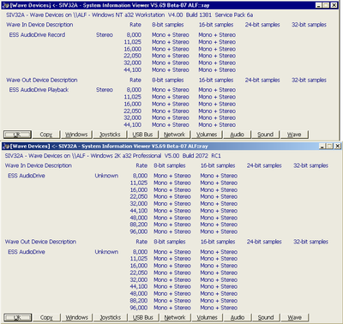Click the app icon in top window title bar
The height and width of the screenshot is (324, 343).
click(5, 5)
